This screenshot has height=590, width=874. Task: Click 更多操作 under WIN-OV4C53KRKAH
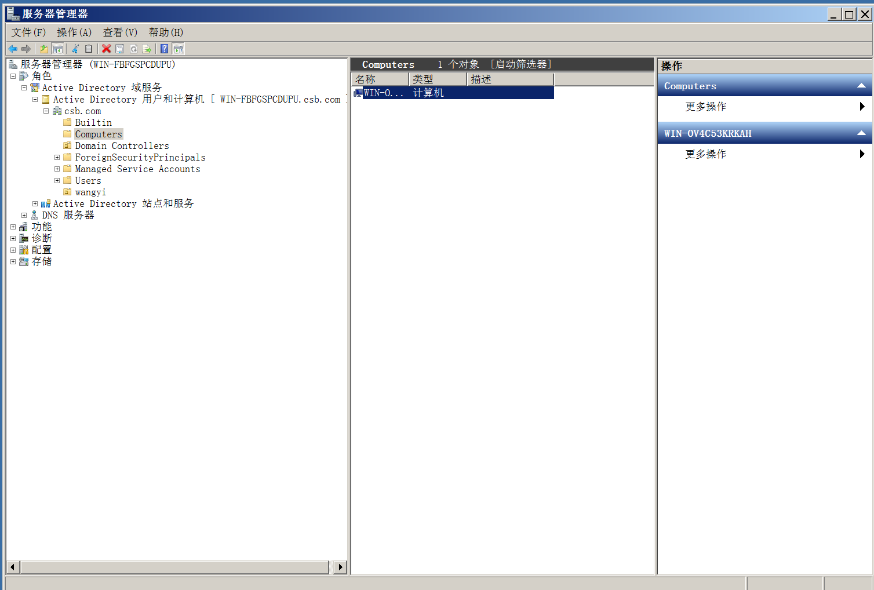[705, 154]
